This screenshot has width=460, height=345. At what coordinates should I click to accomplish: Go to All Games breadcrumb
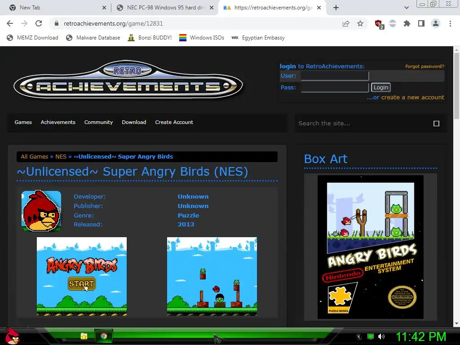pos(34,157)
